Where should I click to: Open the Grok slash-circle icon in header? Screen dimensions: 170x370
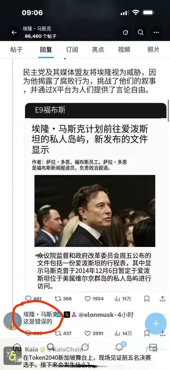(x=125, y=33)
